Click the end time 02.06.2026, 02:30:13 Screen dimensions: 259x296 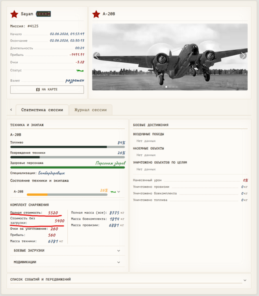coord(67,41)
